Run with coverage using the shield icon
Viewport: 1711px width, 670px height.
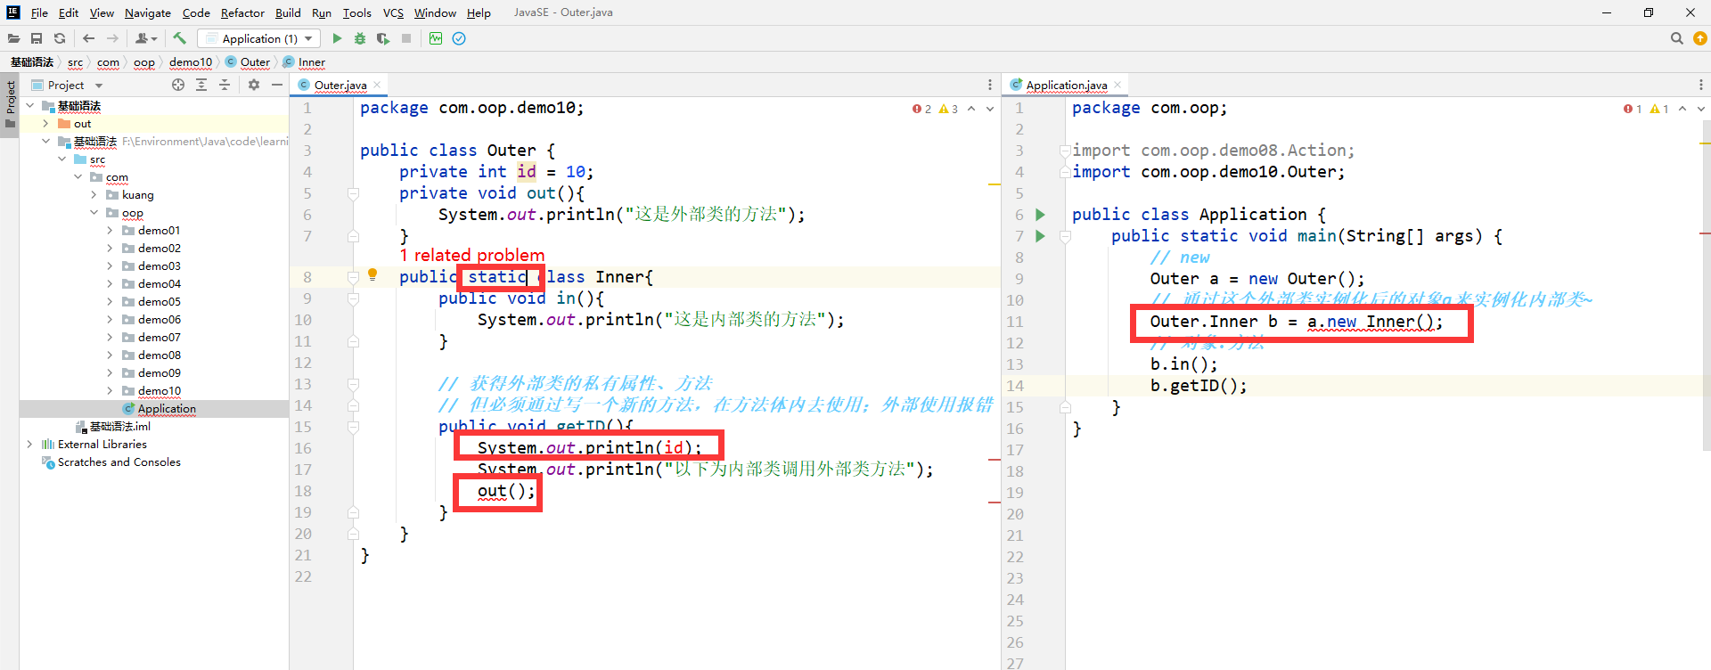pos(383,38)
